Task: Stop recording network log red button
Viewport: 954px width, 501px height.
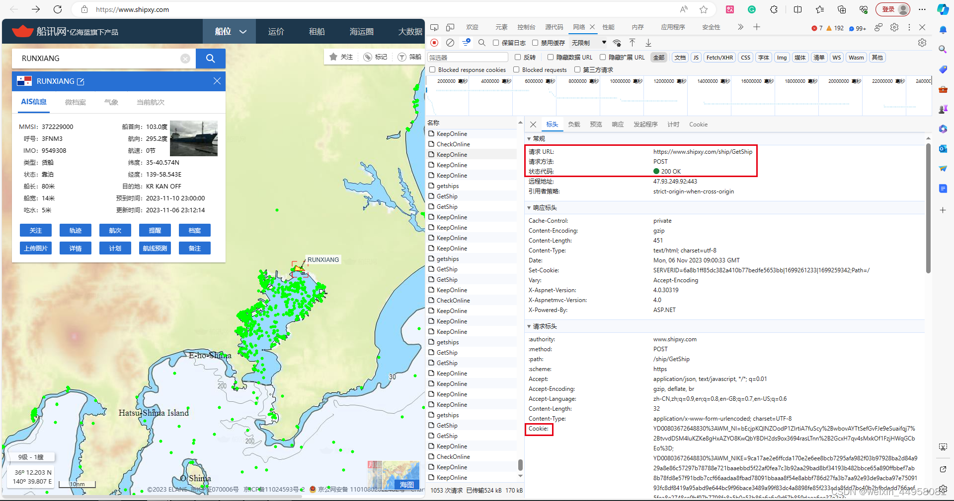Action: [x=434, y=43]
